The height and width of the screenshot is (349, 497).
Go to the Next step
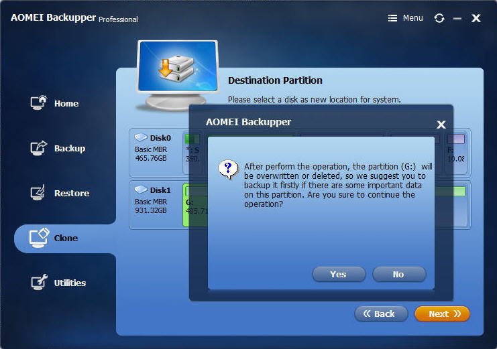tap(442, 314)
